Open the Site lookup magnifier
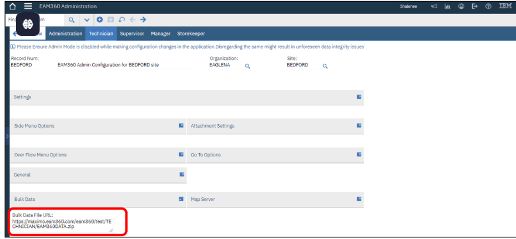Screen dimensions: 516x239 click(325, 66)
